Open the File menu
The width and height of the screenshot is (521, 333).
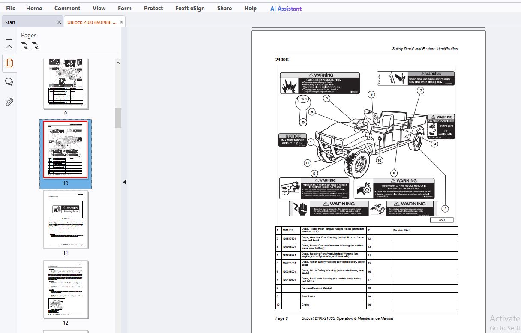tap(11, 8)
